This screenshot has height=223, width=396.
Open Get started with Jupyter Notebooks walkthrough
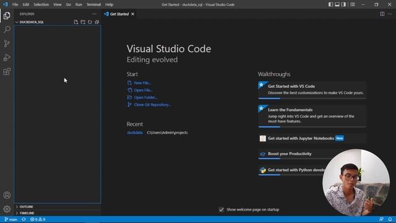coord(312,138)
